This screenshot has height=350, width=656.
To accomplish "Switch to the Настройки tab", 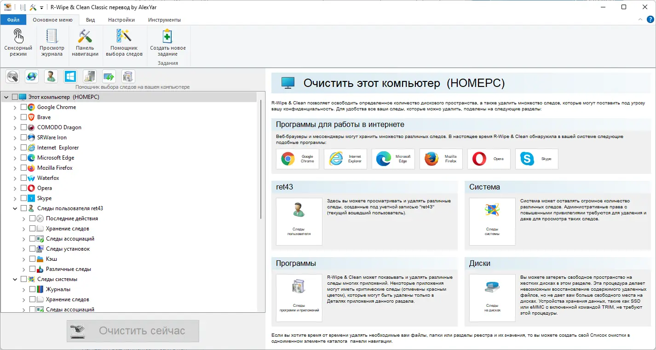I will (x=121, y=20).
